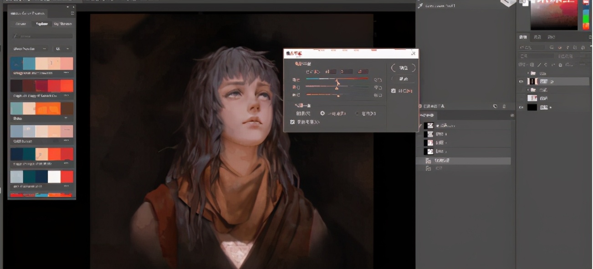This screenshot has height=269, width=593.
Task: Click the Cyan-Red slider handle
Action: (337, 82)
